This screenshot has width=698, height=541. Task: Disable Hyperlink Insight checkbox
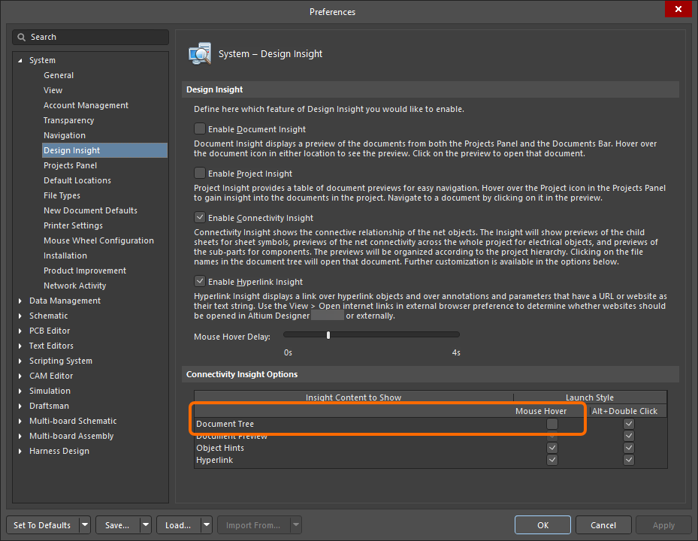coord(200,281)
